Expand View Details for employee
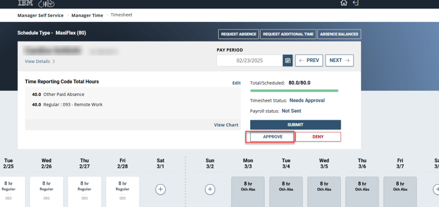Viewport: 439px width, 207px height. click(x=40, y=61)
